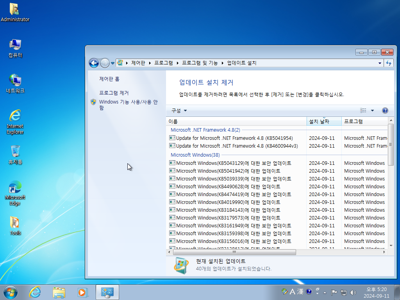Screen dimensions: 400x300
Task: Click installed updates icon in details pane
Action: click(181, 265)
